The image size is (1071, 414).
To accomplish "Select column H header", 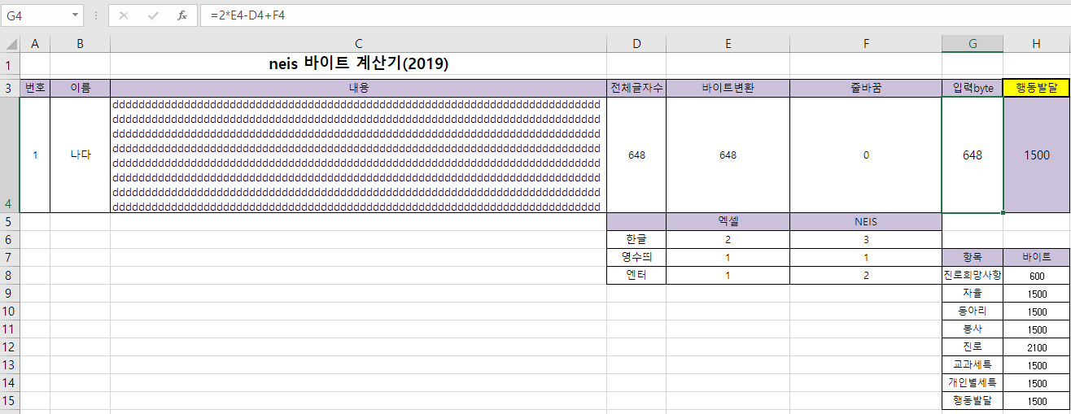I will click(x=1036, y=44).
